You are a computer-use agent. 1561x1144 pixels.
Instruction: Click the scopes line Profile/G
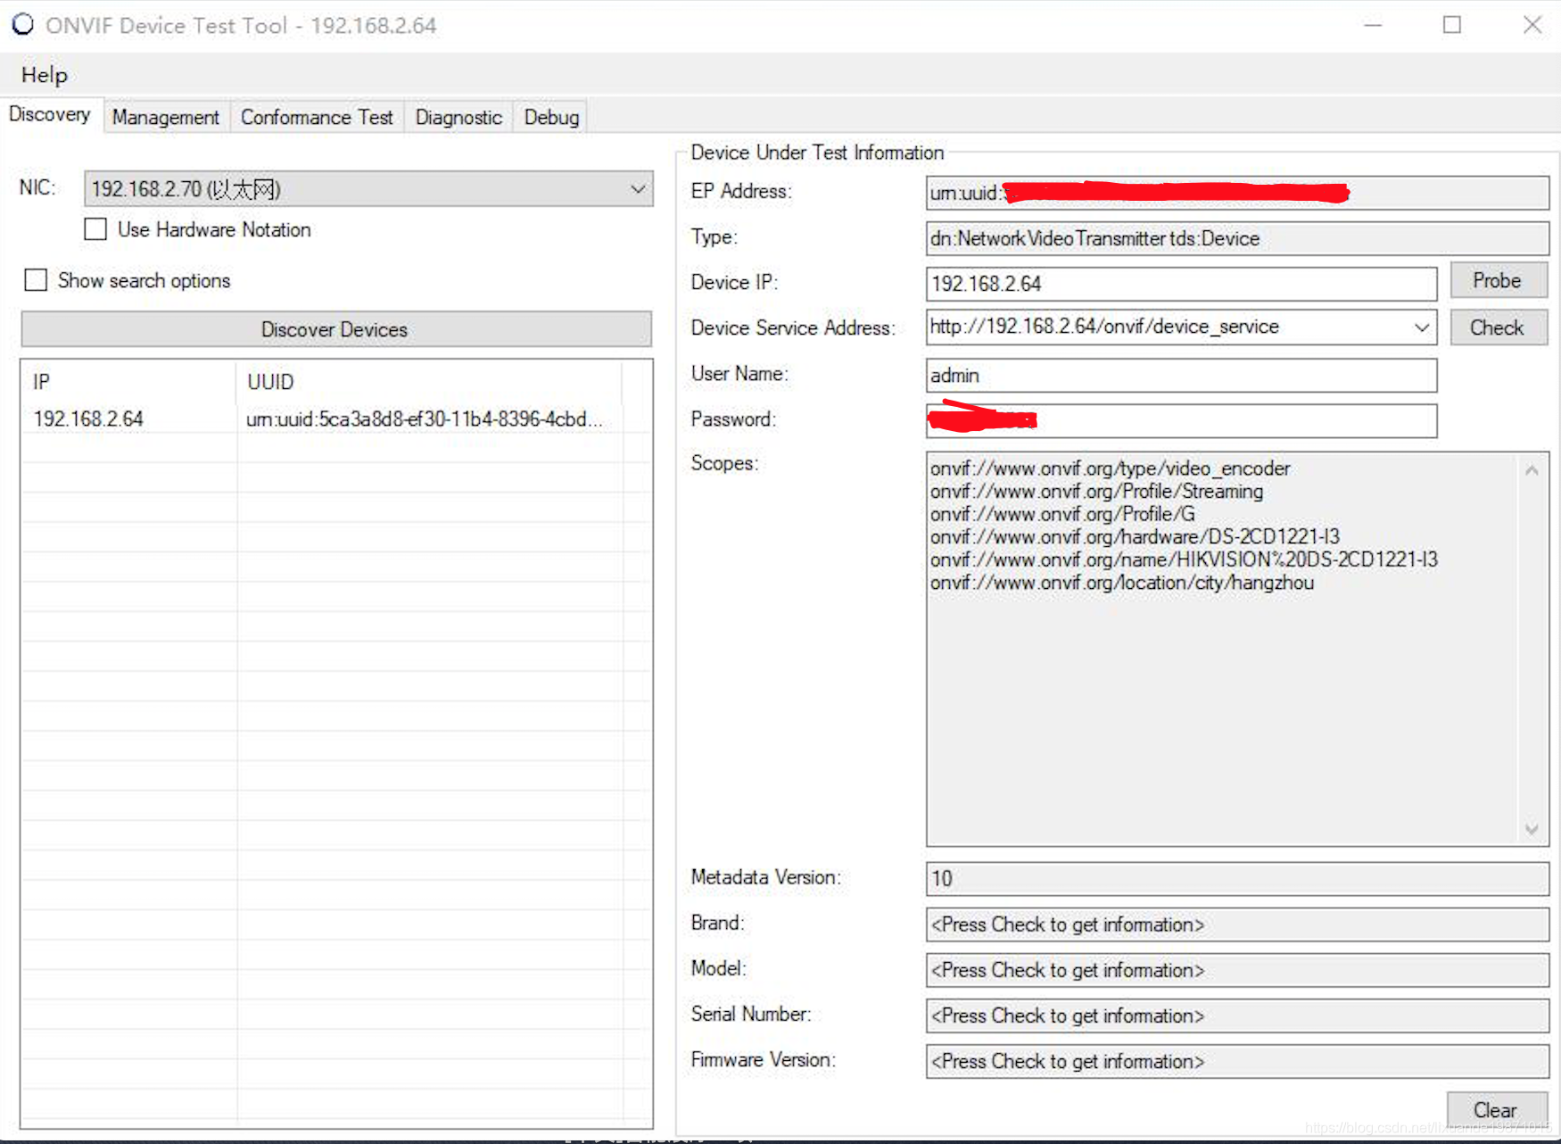[1062, 514]
